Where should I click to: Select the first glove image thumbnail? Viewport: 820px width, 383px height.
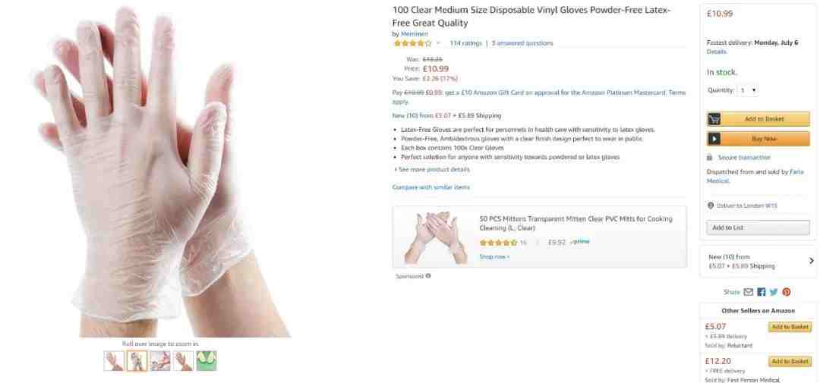(114, 360)
